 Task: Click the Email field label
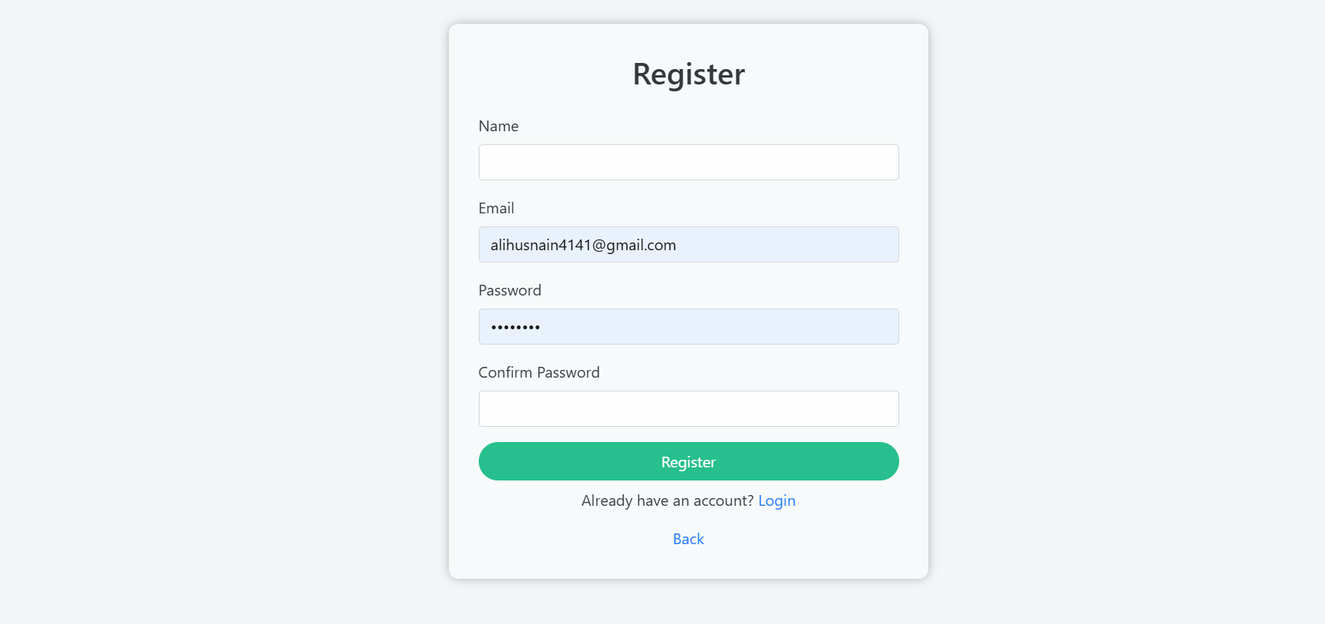pos(496,209)
